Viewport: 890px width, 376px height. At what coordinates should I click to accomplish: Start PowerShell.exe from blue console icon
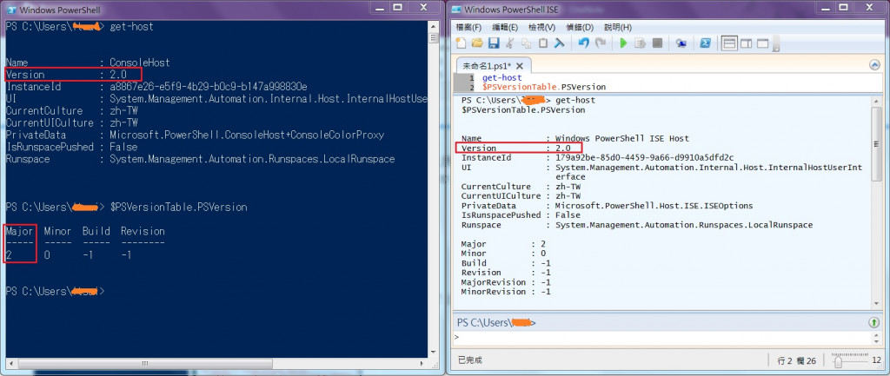(706, 43)
